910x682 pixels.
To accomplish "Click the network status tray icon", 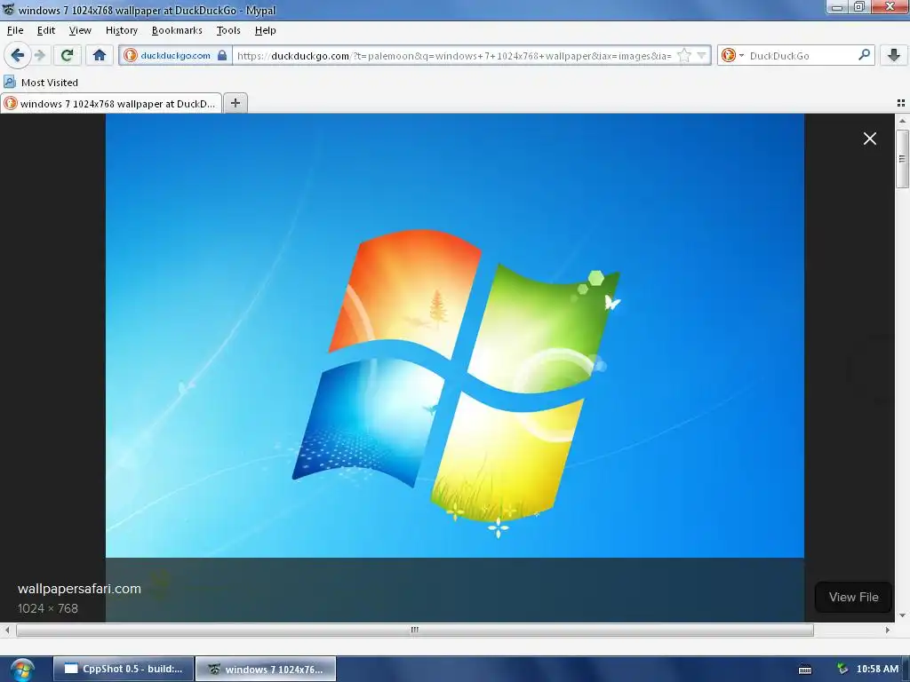I will coord(842,670).
